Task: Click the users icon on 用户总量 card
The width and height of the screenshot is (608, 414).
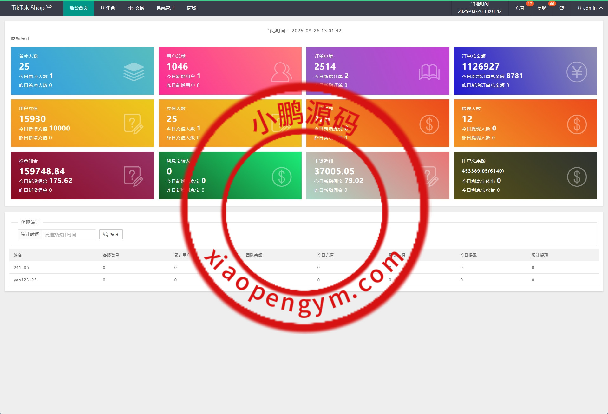Action: coord(281,72)
